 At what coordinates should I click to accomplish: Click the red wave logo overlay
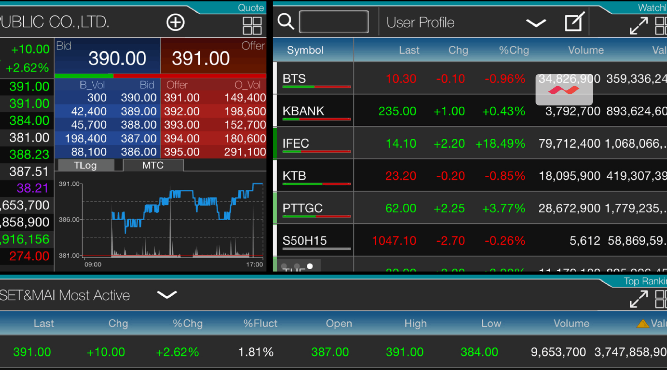pyautogui.click(x=564, y=90)
